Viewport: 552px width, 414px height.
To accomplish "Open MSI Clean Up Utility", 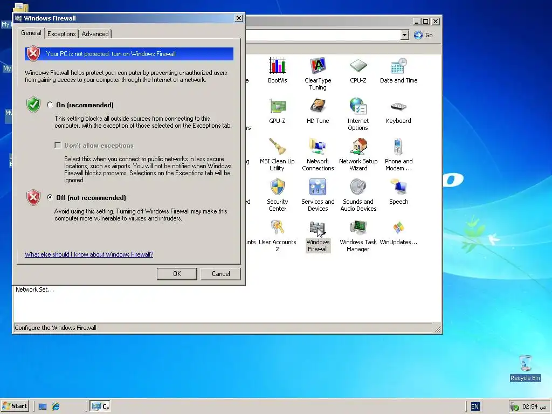I will 278,155.
